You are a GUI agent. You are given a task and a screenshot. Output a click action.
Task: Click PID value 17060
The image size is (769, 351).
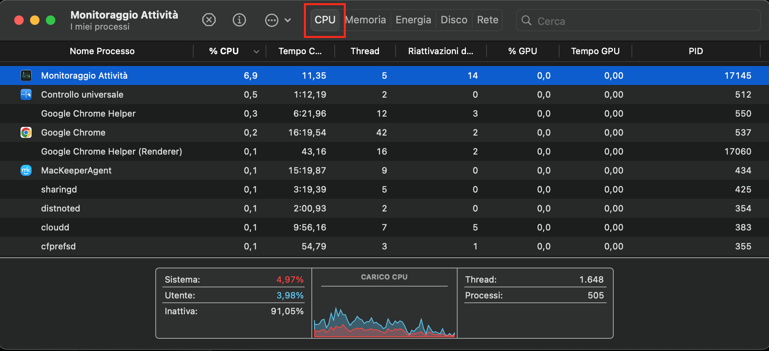(738, 151)
